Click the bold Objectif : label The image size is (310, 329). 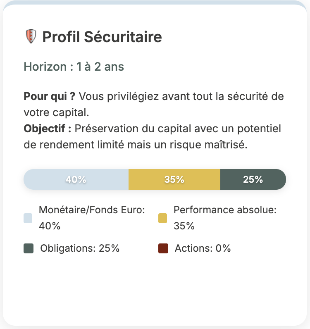coord(48,129)
